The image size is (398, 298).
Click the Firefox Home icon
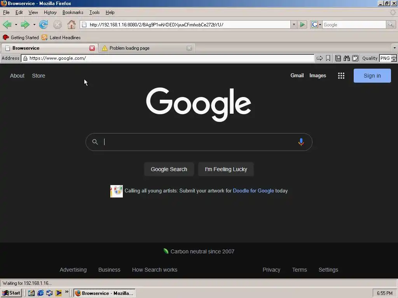(x=72, y=24)
